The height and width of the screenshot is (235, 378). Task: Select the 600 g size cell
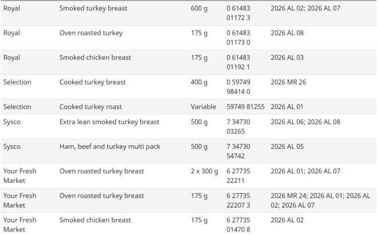(200, 9)
